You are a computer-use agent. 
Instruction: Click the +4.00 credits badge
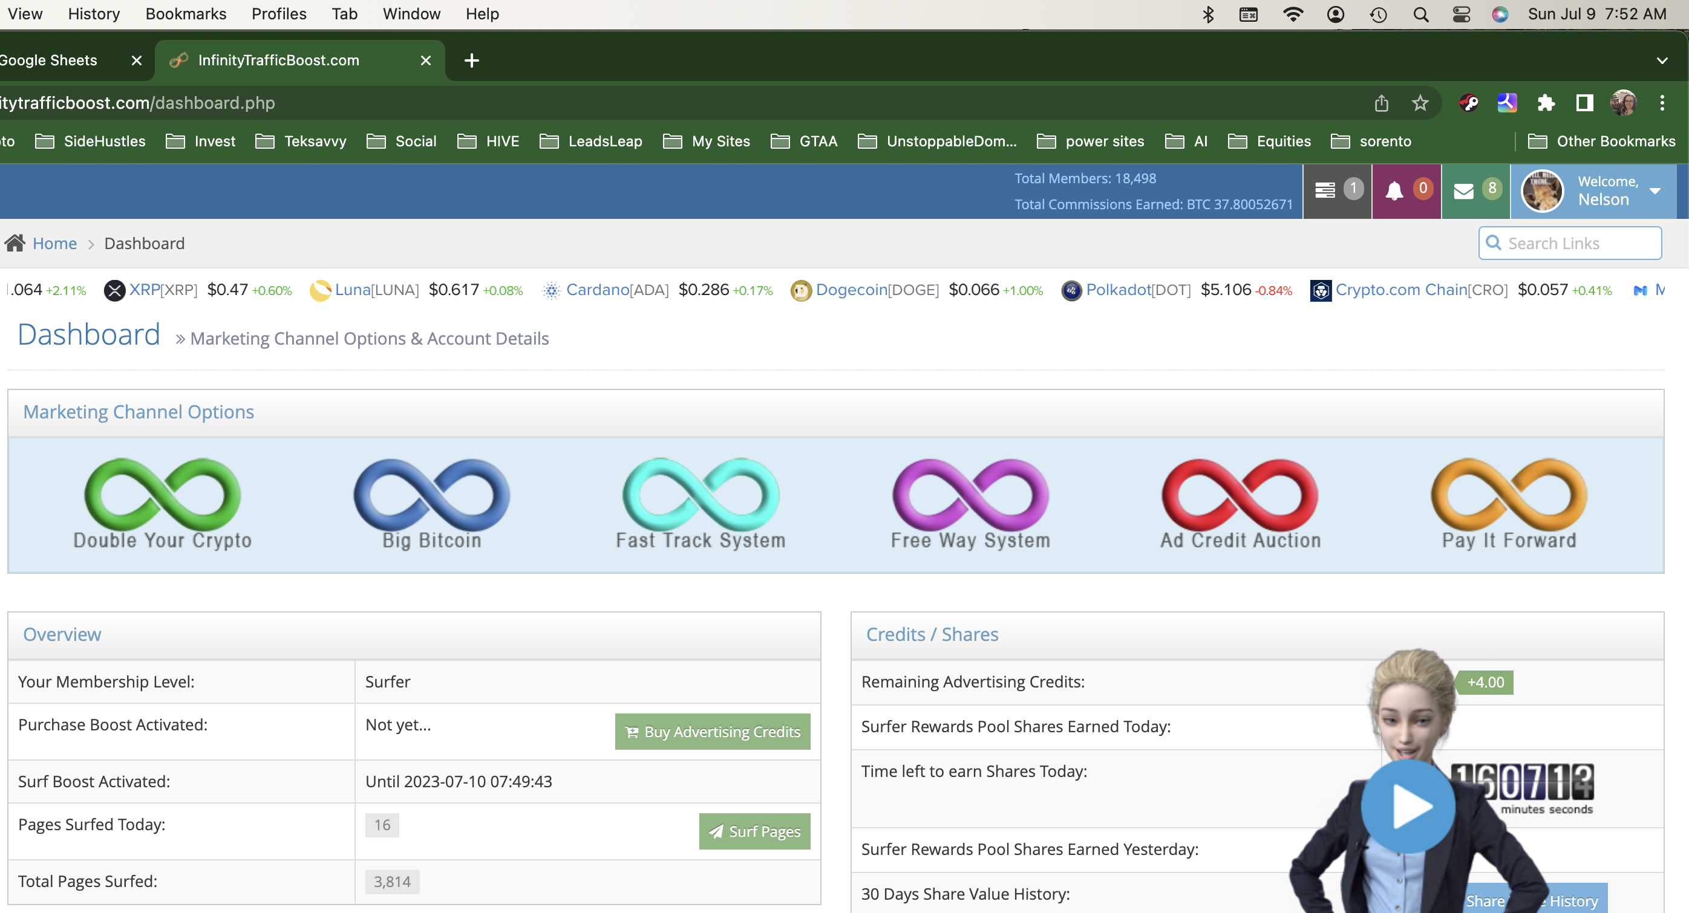tap(1485, 682)
